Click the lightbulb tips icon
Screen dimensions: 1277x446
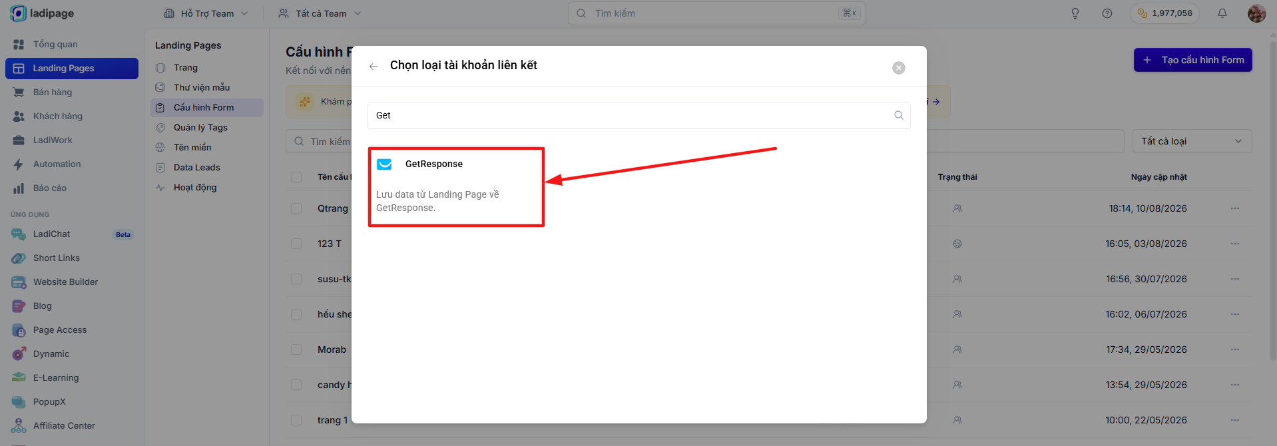[1075, 13]
